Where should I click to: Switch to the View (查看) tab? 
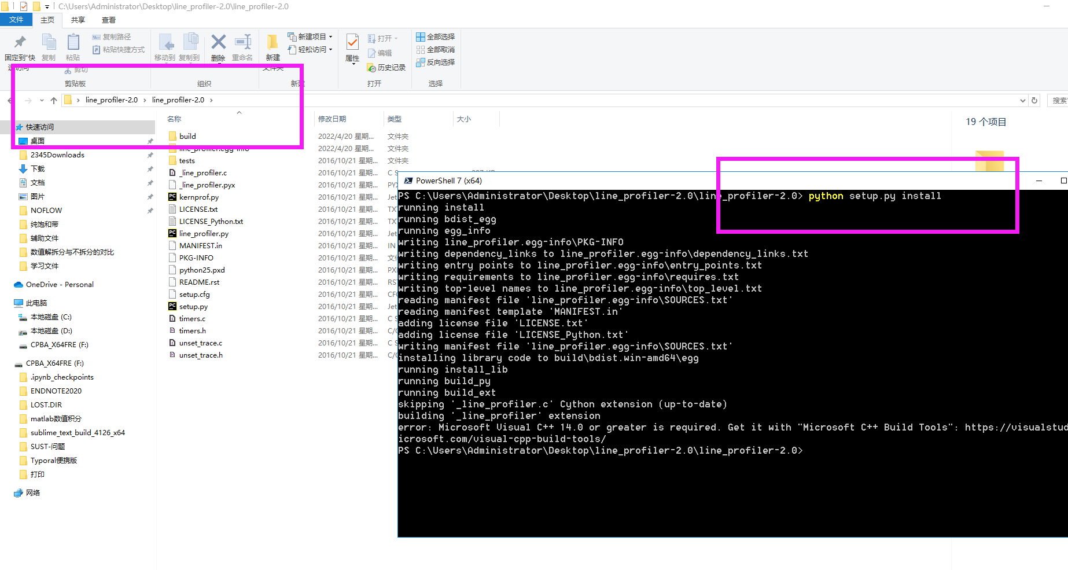(x=109, y=20)
